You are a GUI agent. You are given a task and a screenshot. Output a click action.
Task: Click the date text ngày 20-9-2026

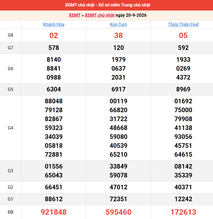(x=131, y=15)
